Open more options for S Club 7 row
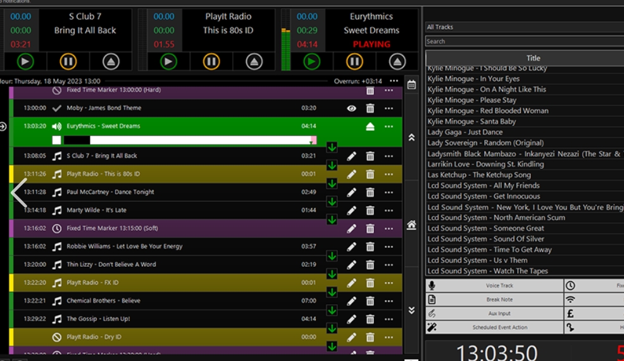 click(x=389, y=156)
